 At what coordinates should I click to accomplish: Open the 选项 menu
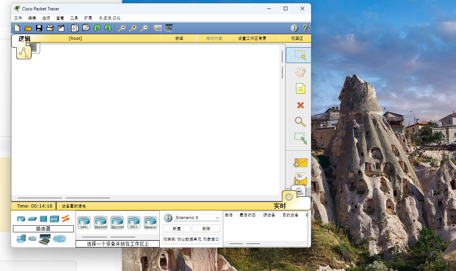[46, 18]
